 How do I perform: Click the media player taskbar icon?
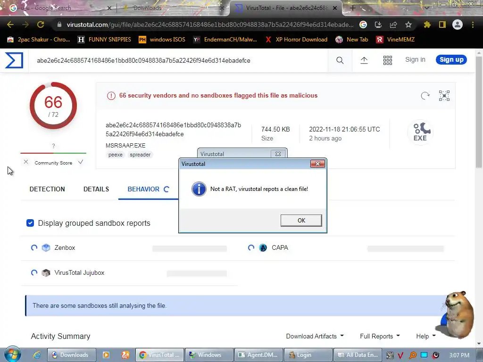(x=106, y=355)
